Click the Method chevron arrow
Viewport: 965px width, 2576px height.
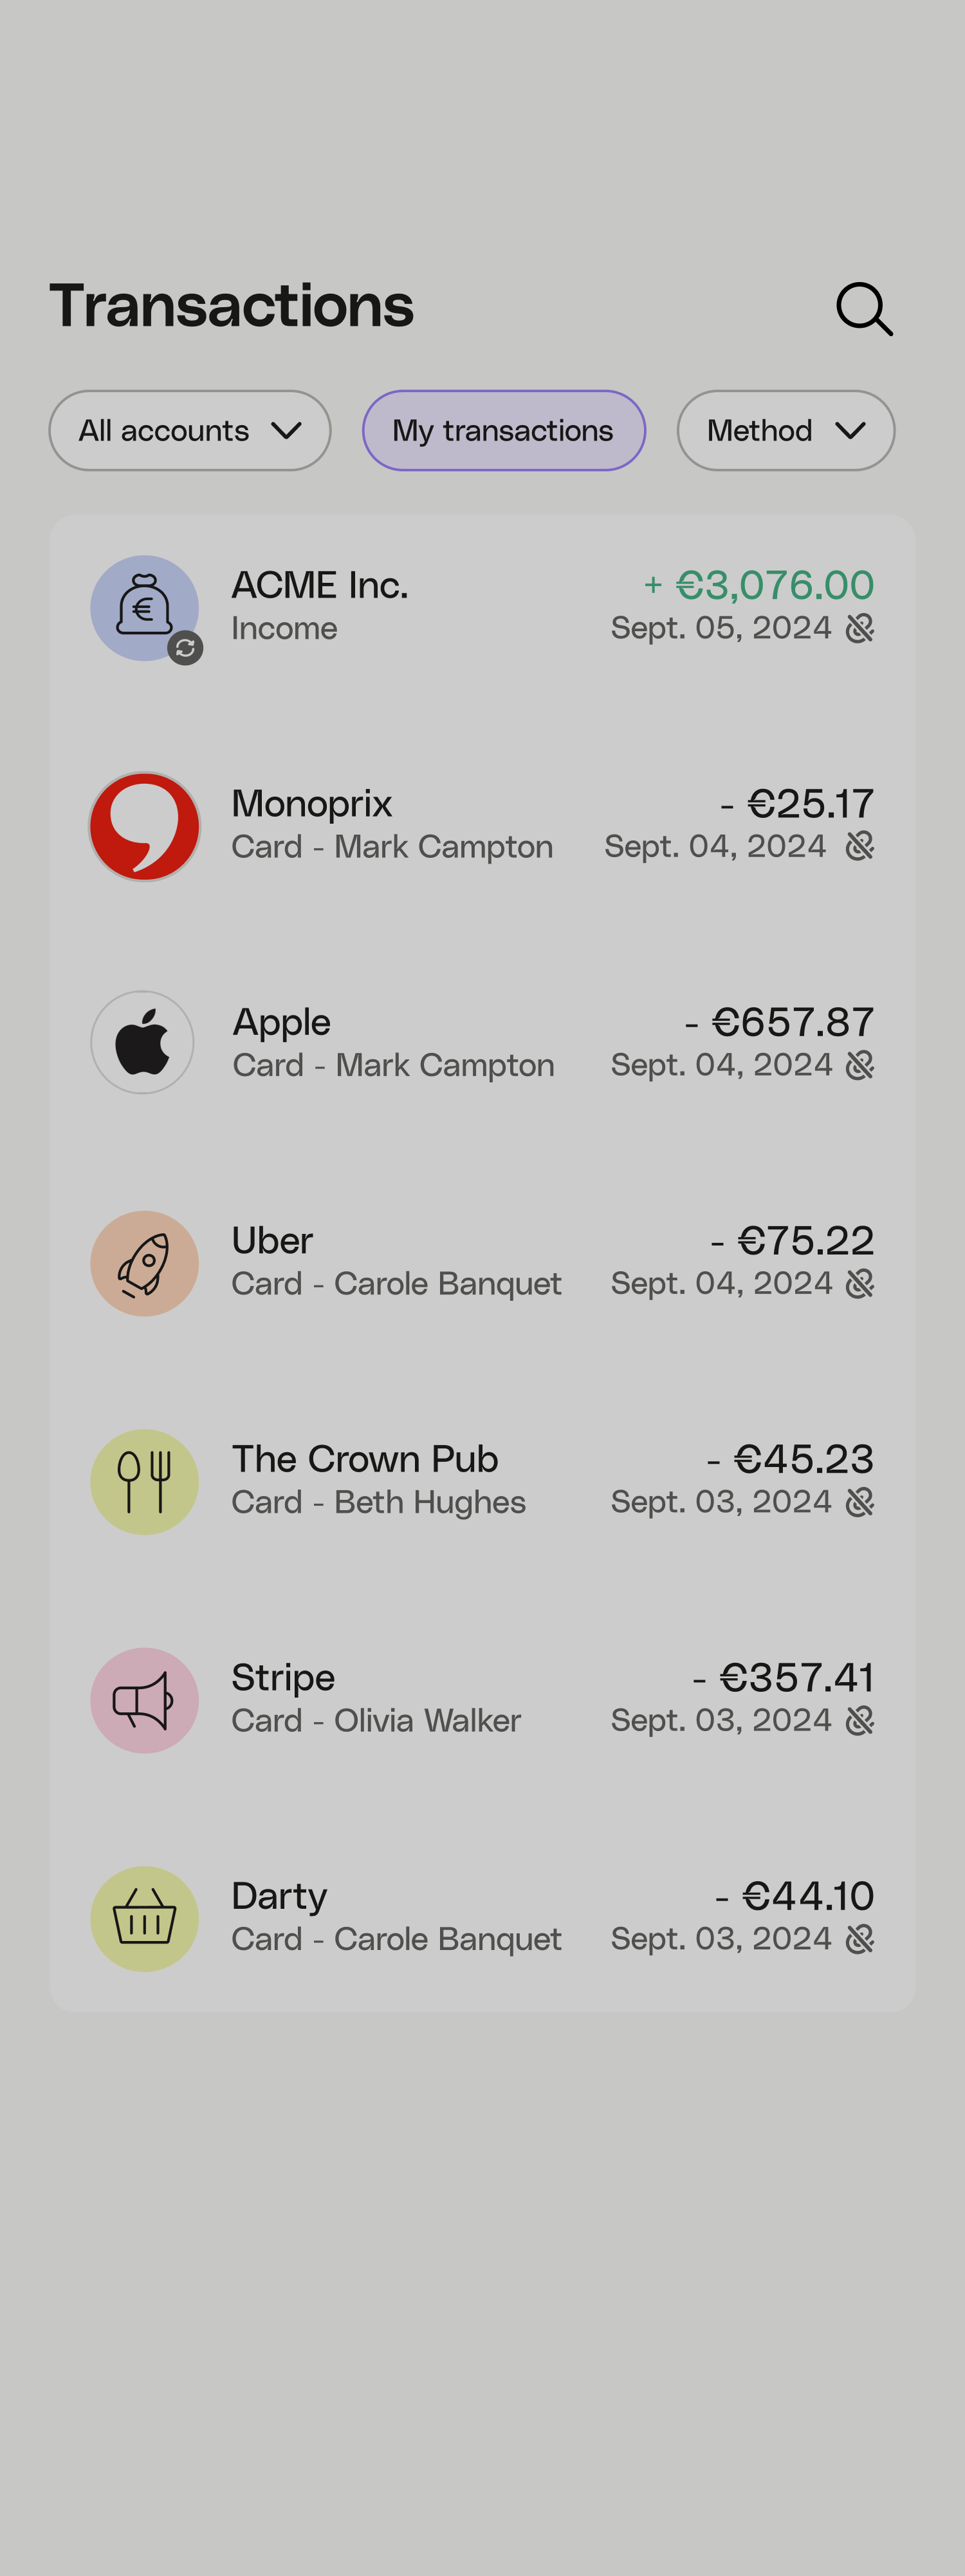[850, 430]
